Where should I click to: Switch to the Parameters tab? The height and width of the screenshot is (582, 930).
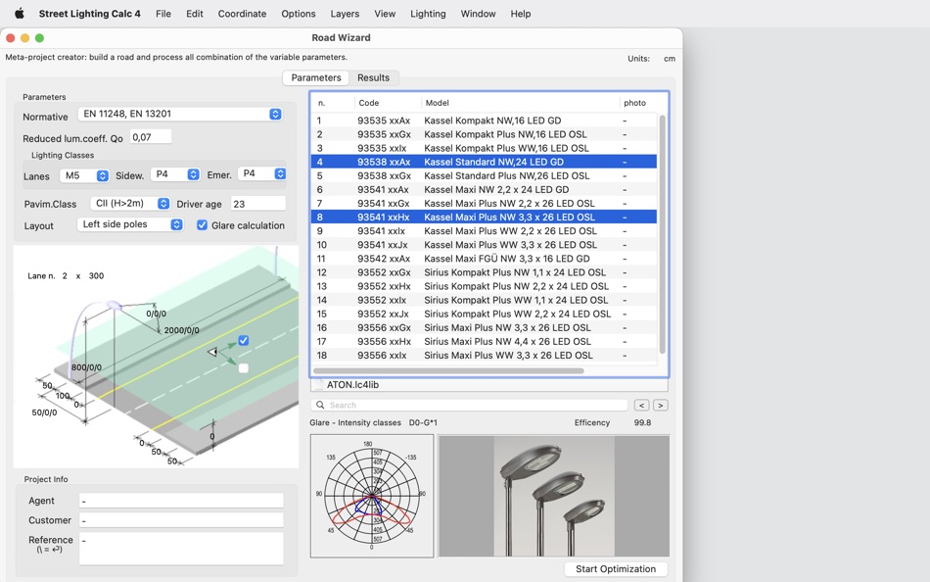pyautogui.click(x=316, y=77)
